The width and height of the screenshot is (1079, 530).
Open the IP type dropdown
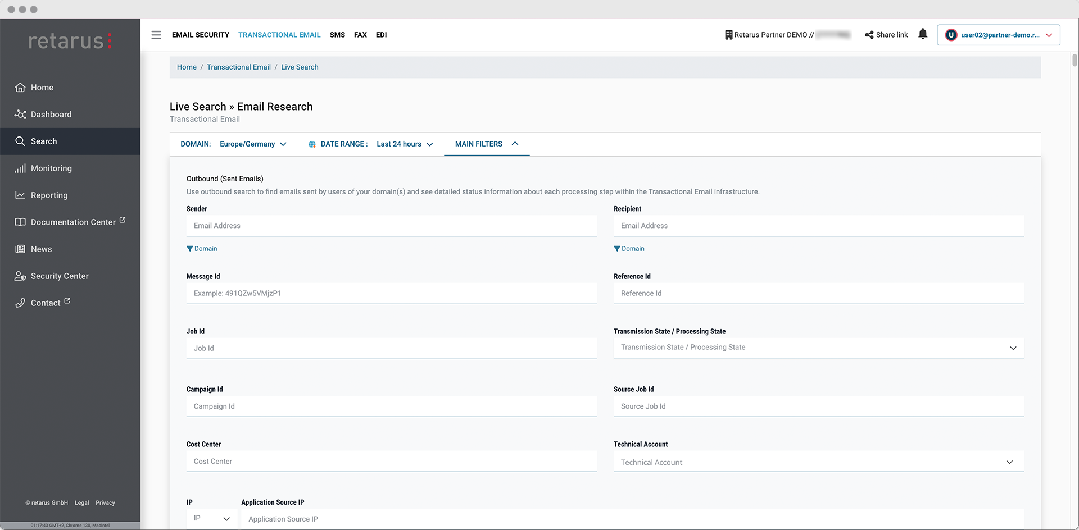coord(211,518)
